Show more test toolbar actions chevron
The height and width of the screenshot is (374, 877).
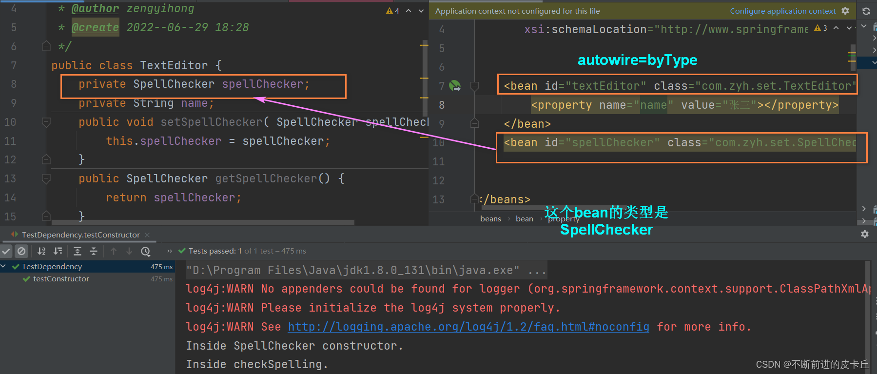pyautogui.click(x=169, y=251)
